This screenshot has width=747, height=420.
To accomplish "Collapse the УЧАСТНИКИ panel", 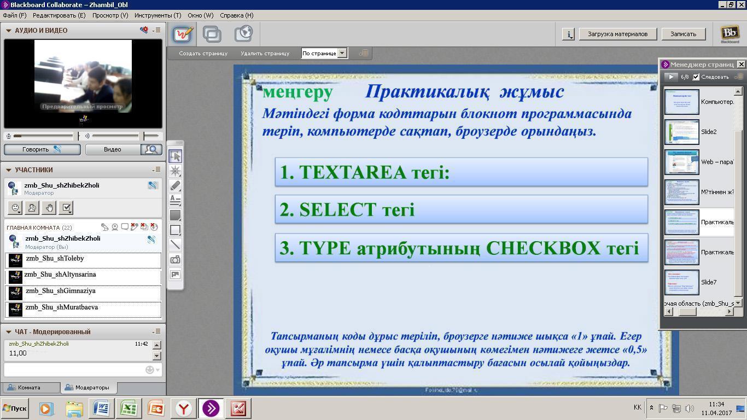I will 9,170.
